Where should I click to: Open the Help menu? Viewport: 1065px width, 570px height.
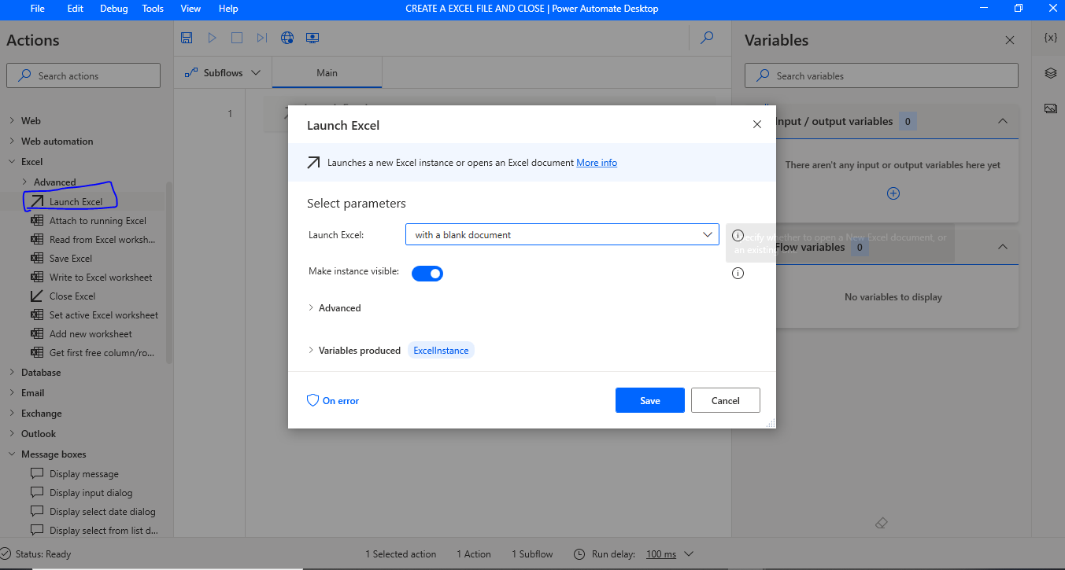pos(228,9)
